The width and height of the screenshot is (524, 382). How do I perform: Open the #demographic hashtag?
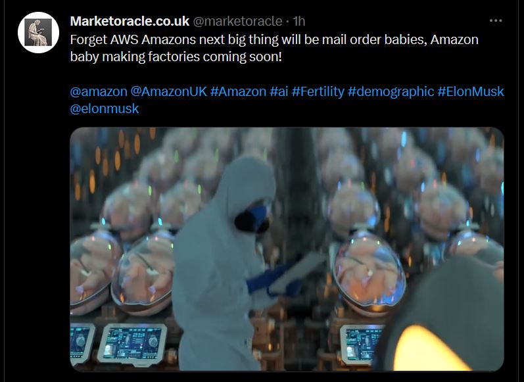(391, 91)
